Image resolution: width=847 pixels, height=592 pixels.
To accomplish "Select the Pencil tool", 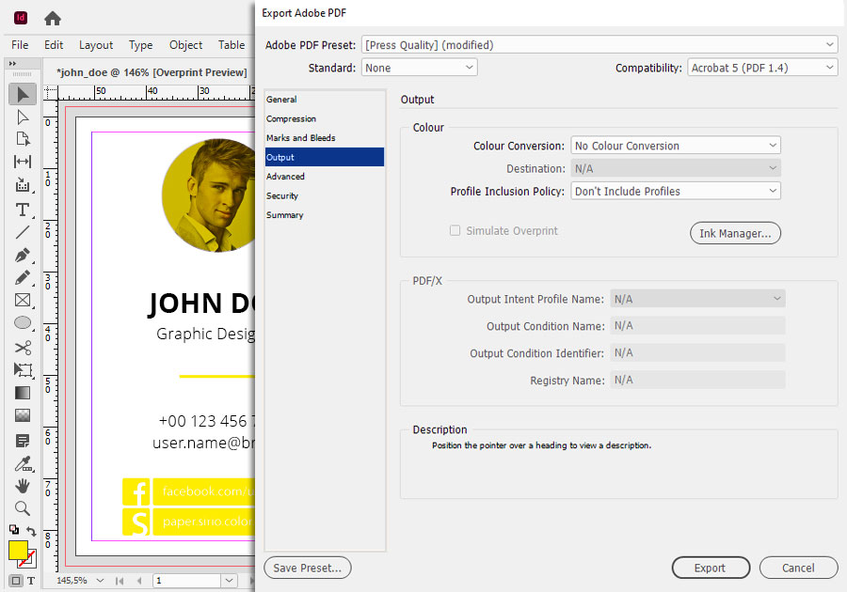I will point(23,277).
